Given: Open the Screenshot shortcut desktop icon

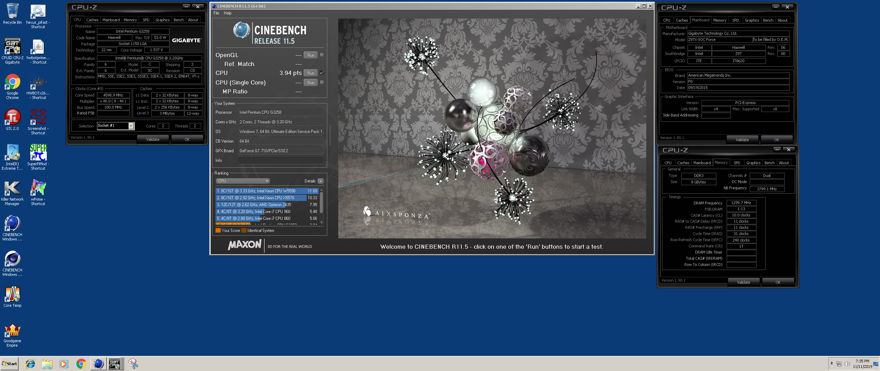Looking at the screenshot, I should click(38, 122).
